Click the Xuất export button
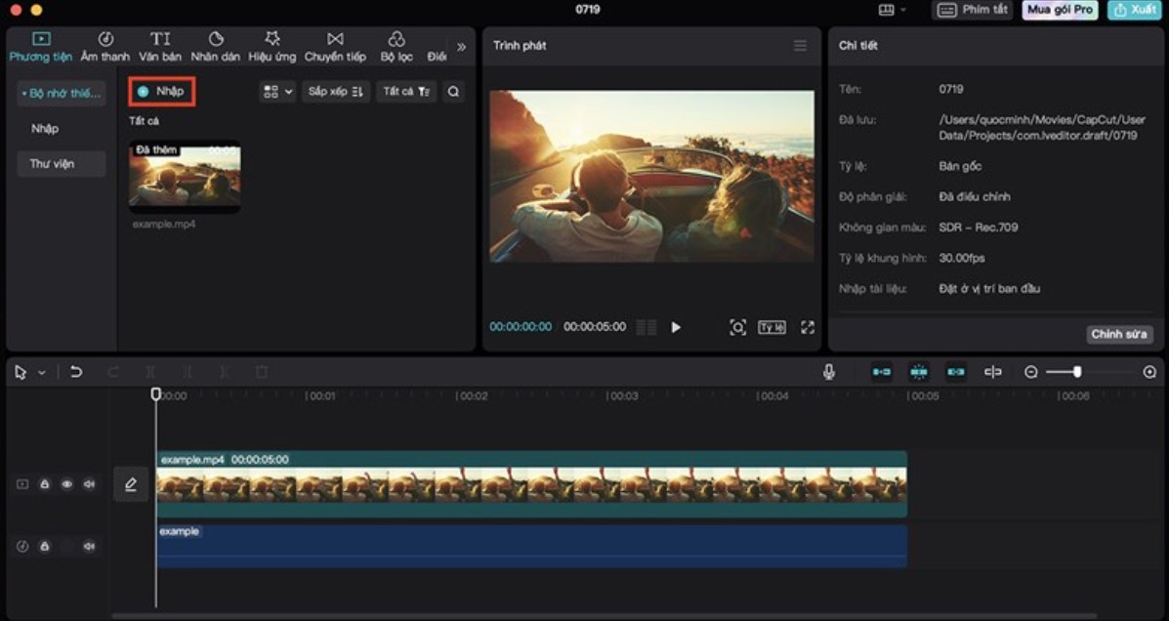1169x621 pixels. point(1134,10)
